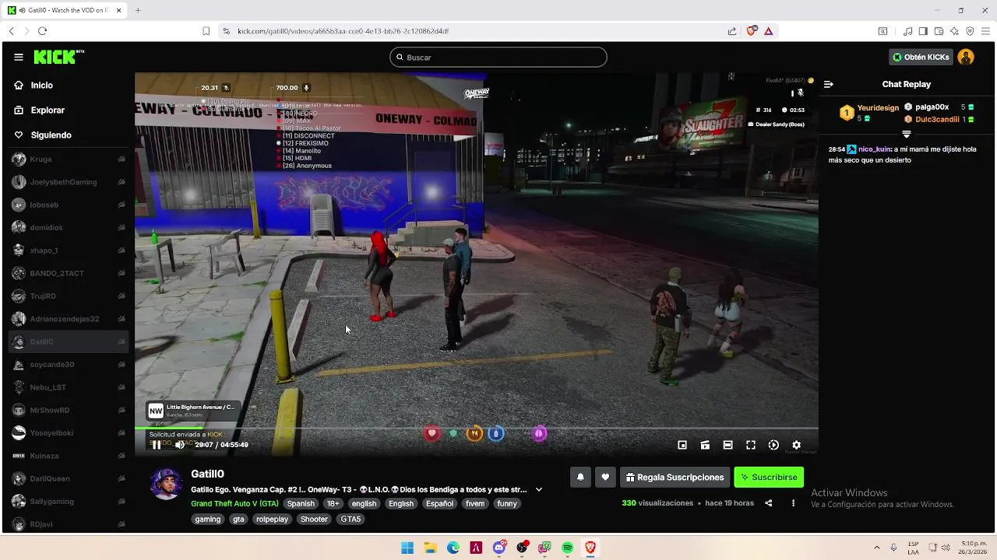Screen dimensions: 997x560
Task: Share the video
Action: point(768,503)
